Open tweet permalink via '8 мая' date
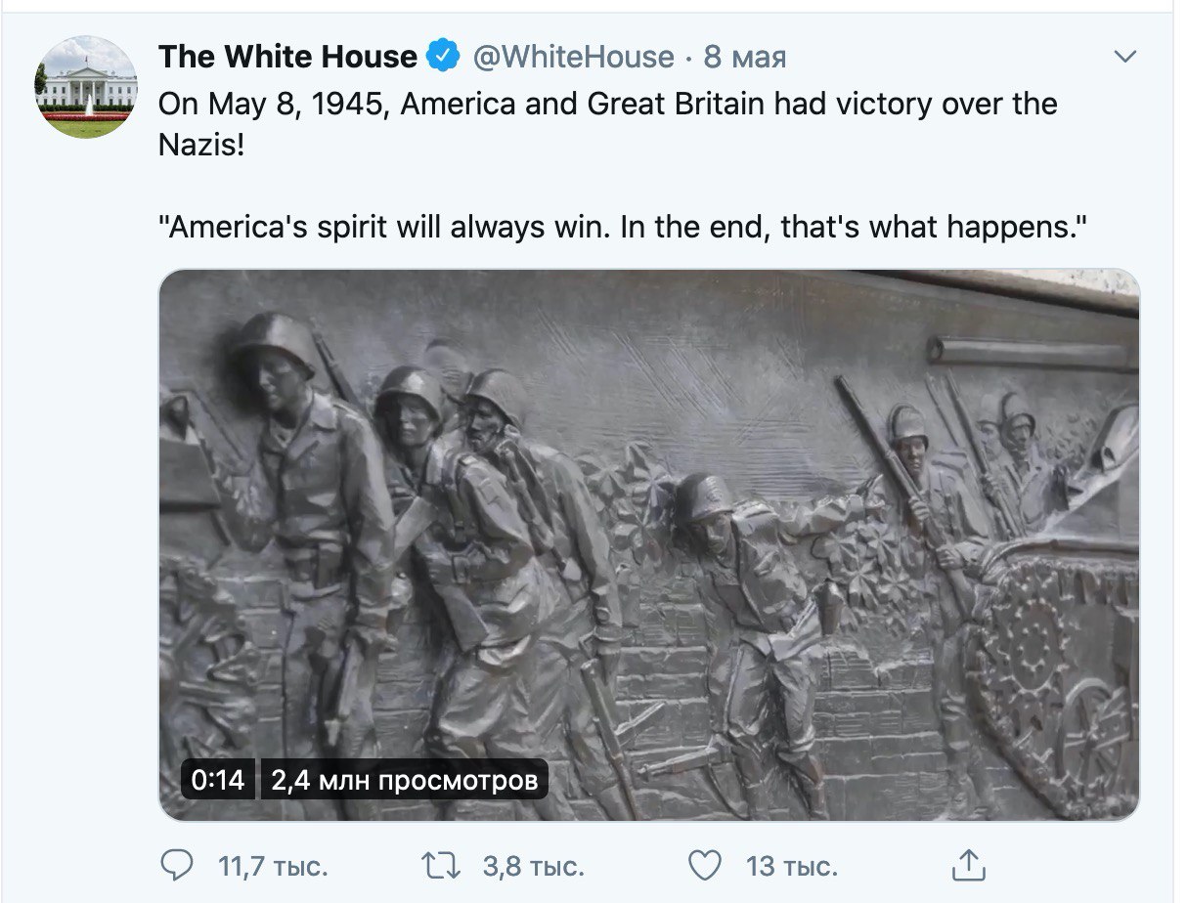Screen dimensions: 1187x903 745,57
